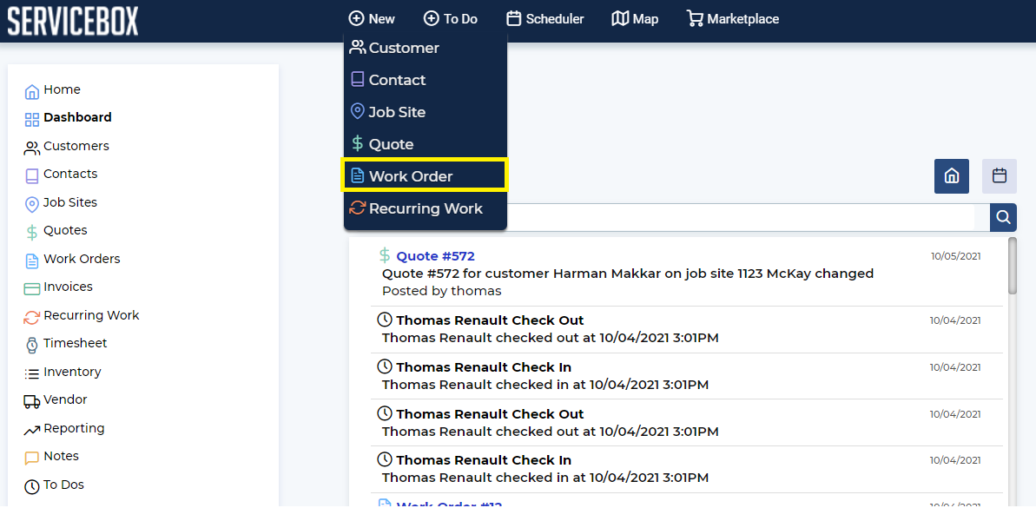Click the Marketplace cart icon
This screenshot has width=1036, height=508.
tap(695, 18)
